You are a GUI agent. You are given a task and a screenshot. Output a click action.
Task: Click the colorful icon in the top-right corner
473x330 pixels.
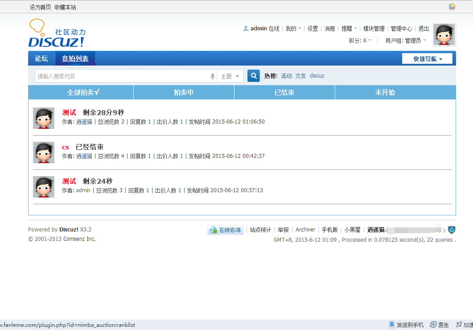point(452,7)
